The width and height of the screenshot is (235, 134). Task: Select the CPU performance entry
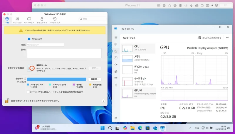(138, 48)
